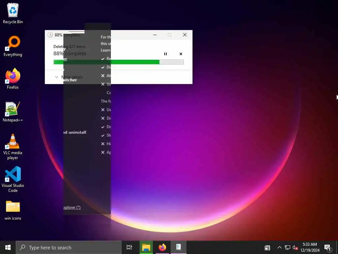Click the explorer (*) link in the dark panel
338x254 pixels.
pos(72,207)
